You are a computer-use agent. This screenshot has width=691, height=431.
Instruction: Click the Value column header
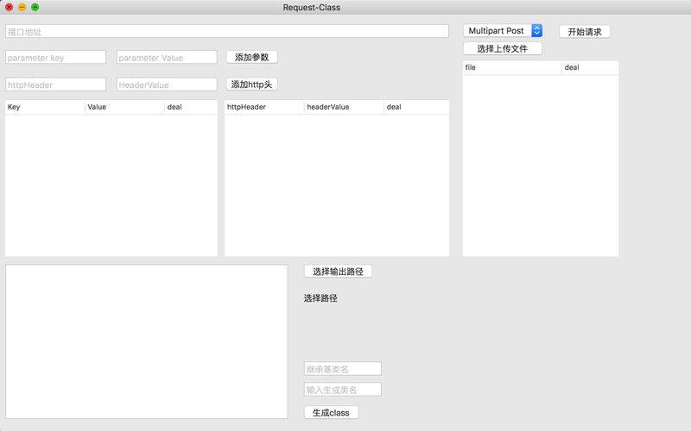coord(124,107)
